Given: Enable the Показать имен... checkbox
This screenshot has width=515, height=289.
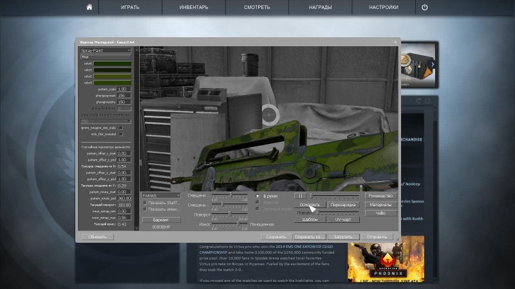Looking at the screenshot, I should coord(144,209).
